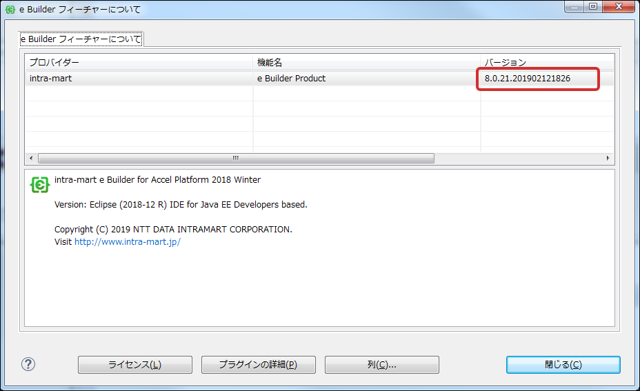Open プラグインの詳細(P) plugin details
This screenshot has height=391, width=640.
pyautogui.click(x=259, y=365)
